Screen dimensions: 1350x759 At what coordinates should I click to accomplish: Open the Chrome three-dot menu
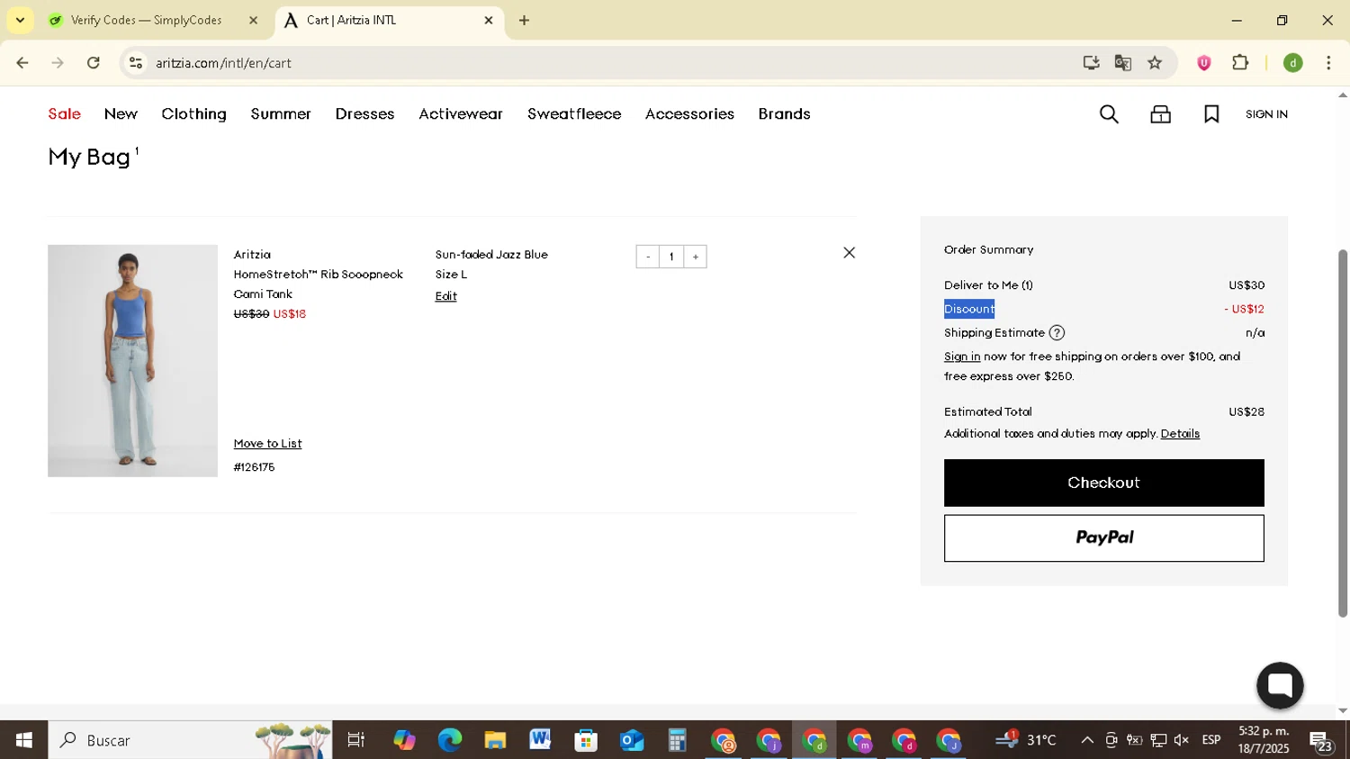pyautogui.click(x=1328, y=63)
